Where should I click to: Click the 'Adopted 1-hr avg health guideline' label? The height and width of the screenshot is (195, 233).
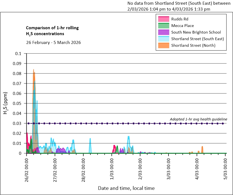(x=199, y=119)
